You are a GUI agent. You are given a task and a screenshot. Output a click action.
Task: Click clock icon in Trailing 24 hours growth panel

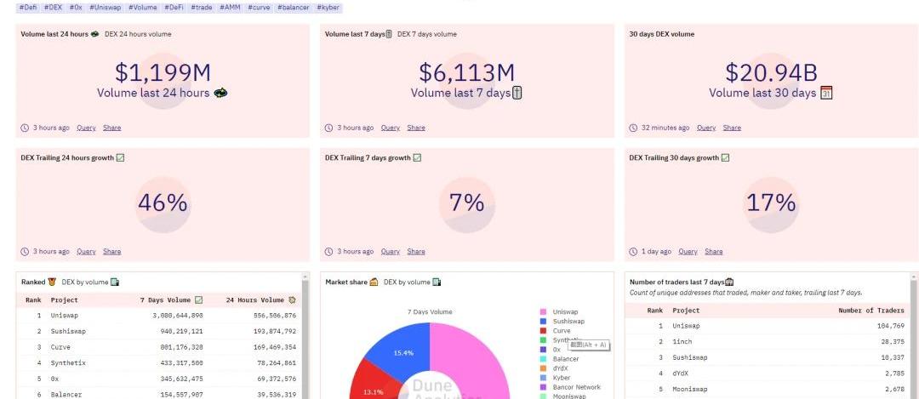tap(25, 252)
